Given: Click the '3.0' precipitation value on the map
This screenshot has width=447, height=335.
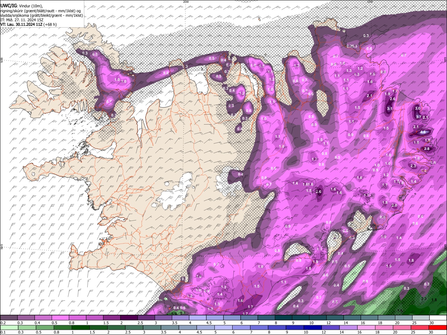Looking at the screenshot, I should click(x=417, y=108).
